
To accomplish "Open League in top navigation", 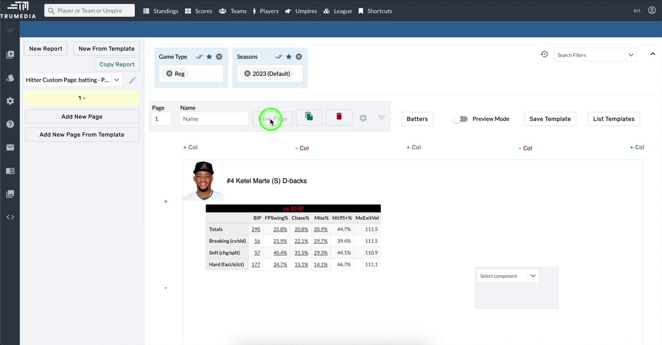I will 337,11.
